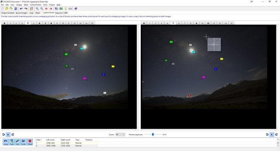Viewport: 280px width, 151px height.
Task: Select control point row with index 7
Action: (66, 143)
